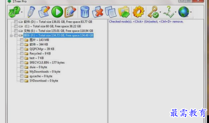Select the E: drive row Total size 135.01 GB
Image resolution: width=209 pixels, height=123 pixels.
[x=59, y=31]
